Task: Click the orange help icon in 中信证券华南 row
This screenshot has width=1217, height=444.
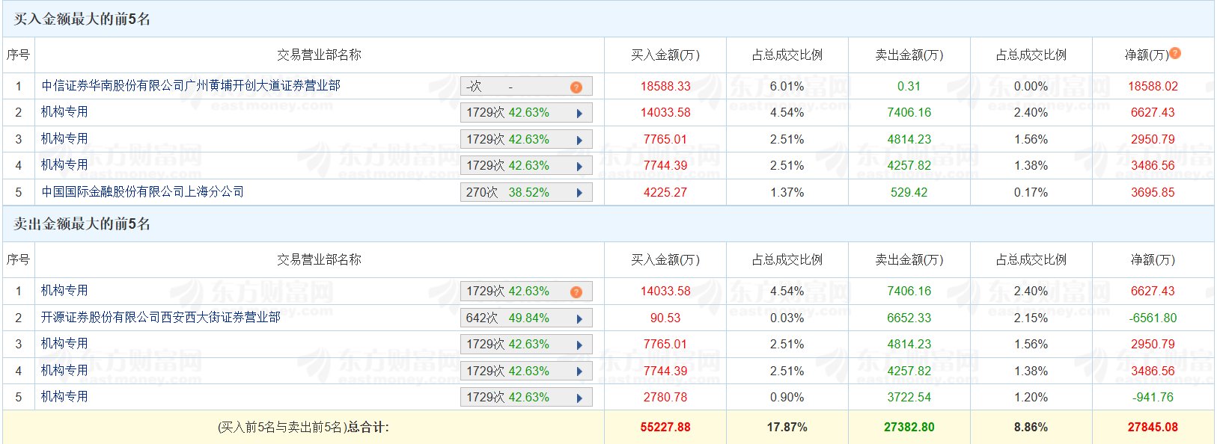Action: click(x=576, y=87)
